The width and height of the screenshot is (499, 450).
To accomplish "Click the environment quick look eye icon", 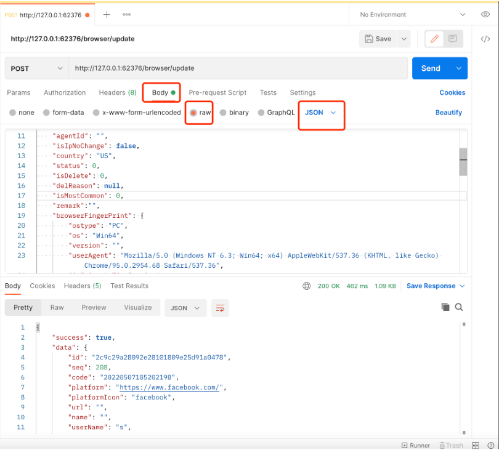I will click(x=485, y=15).
